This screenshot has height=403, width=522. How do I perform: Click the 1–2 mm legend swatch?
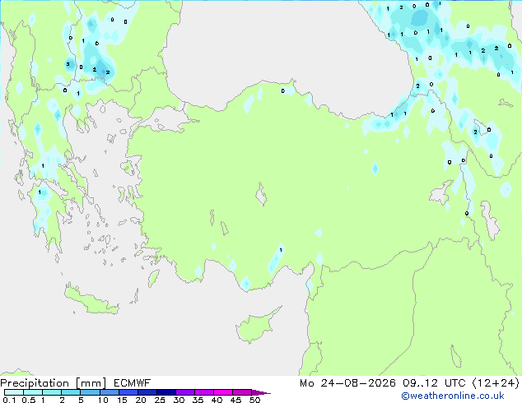pos(52,392)
